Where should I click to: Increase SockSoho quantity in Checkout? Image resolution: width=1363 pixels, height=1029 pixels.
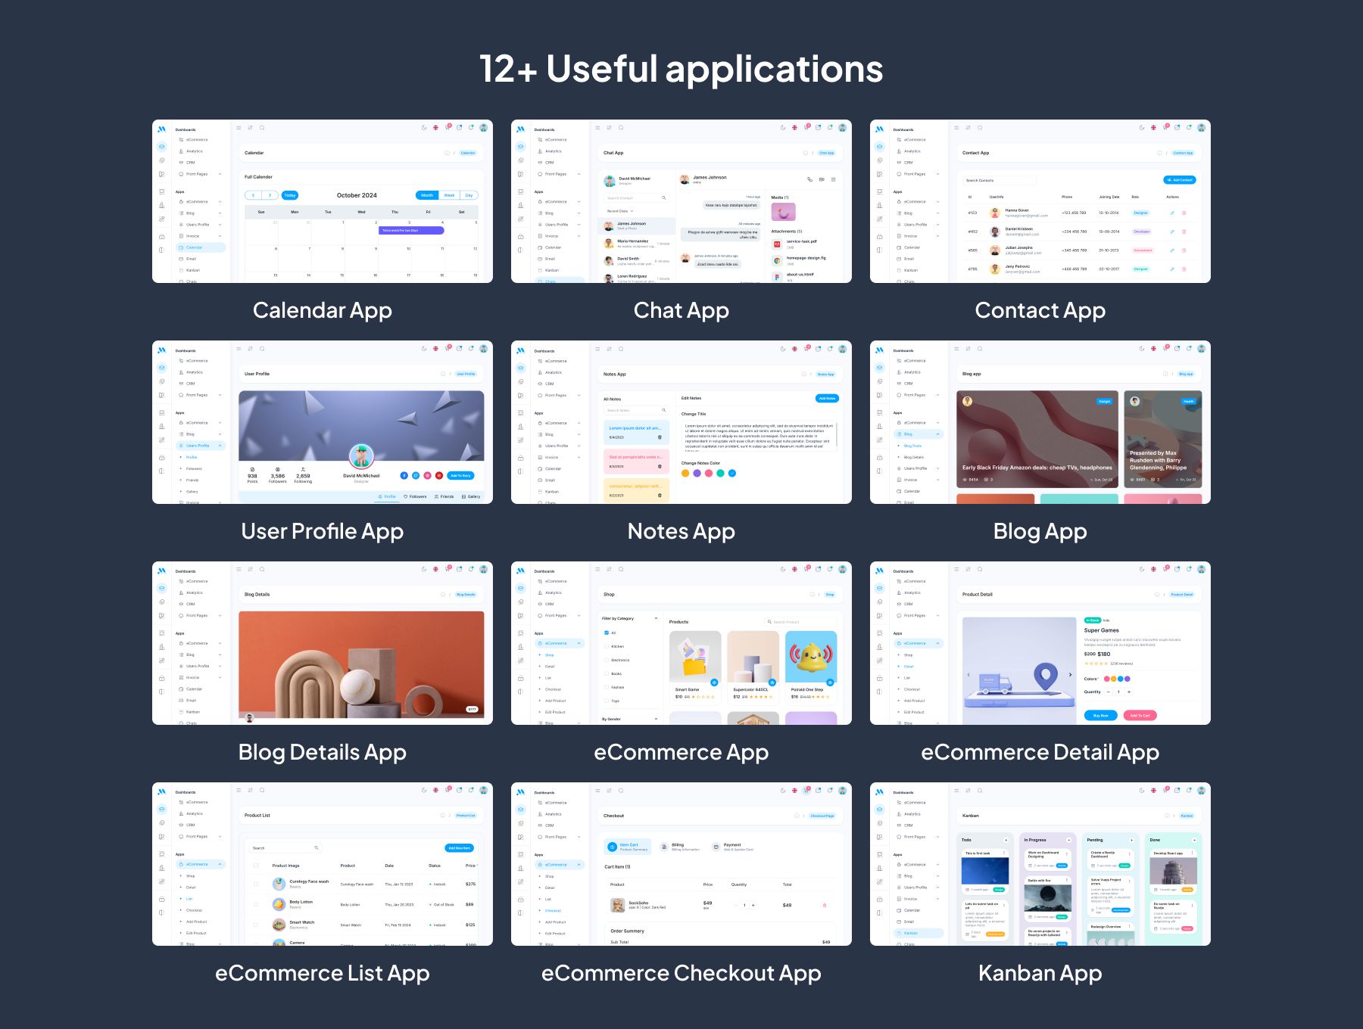(753, 905)
